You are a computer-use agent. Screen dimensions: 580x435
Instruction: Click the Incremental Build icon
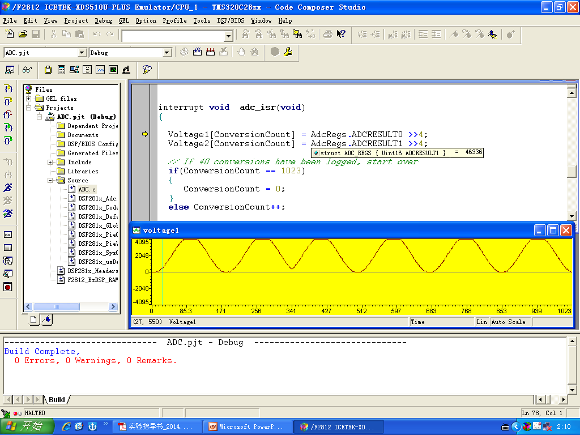click(x=198, y=52)
